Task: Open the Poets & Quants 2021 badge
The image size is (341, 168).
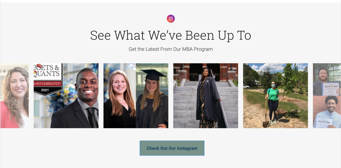Action: 48,79
